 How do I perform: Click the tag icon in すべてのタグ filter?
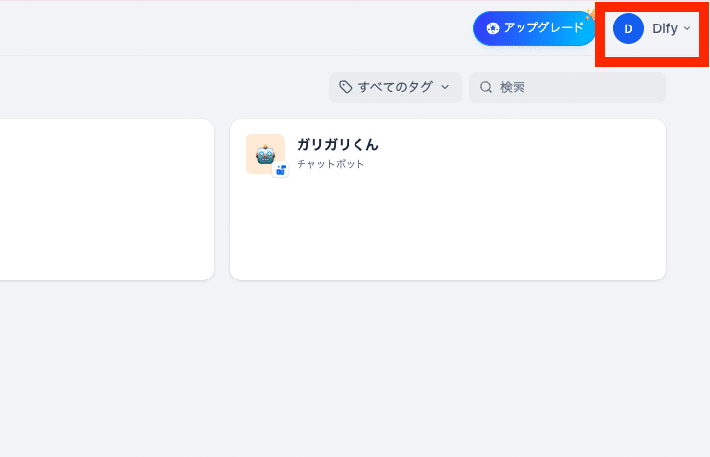(346, 87)
